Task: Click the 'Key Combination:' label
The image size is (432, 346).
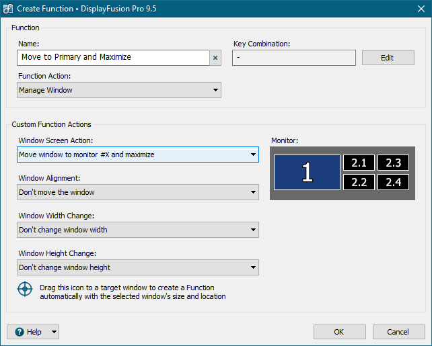Action: [262, 44]
